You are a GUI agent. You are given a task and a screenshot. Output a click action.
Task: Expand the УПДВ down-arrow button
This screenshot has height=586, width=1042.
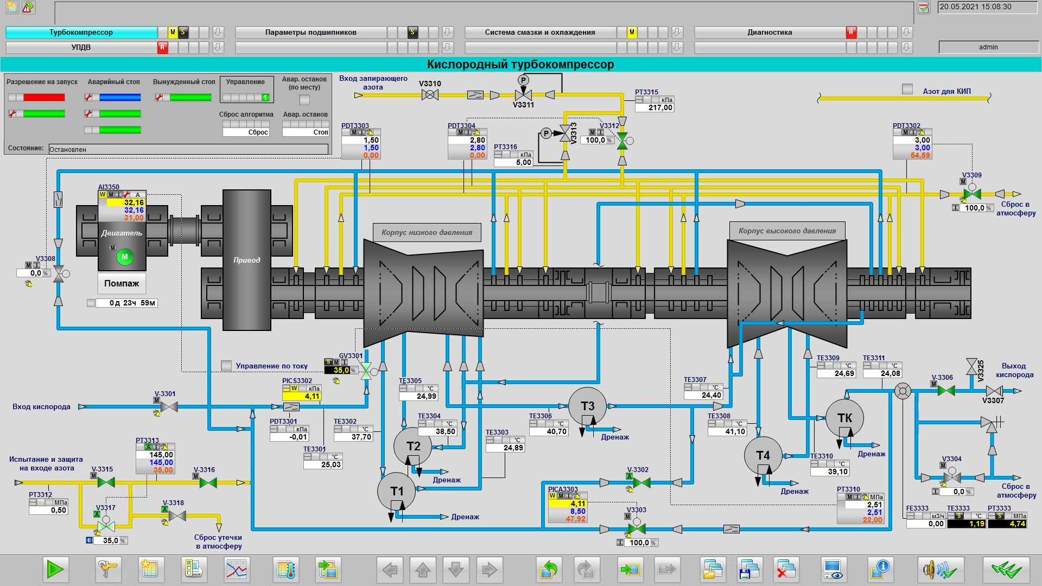218,48
